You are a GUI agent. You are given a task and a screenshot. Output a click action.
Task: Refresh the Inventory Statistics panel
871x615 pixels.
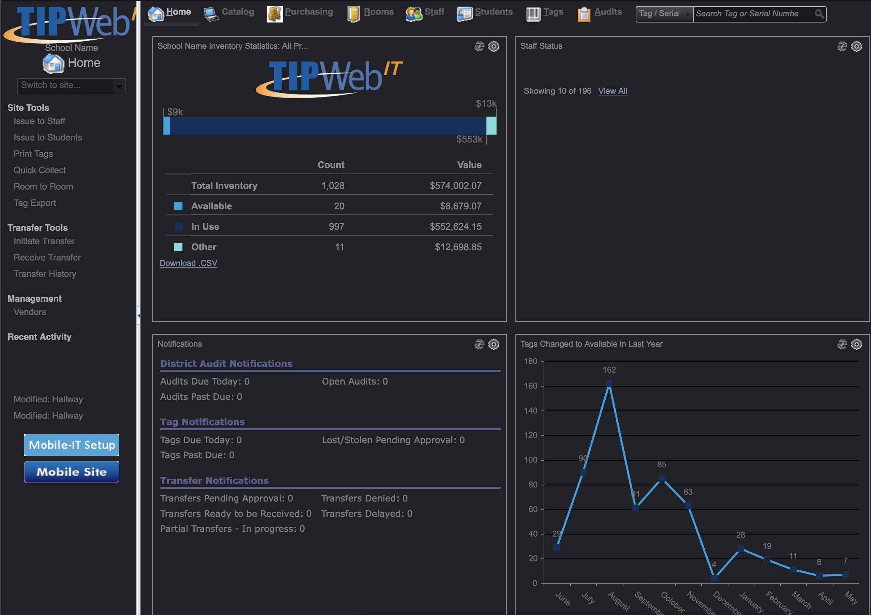(479, 46)
